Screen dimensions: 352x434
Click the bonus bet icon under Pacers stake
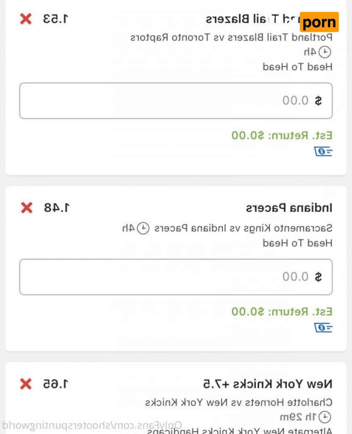323,328
